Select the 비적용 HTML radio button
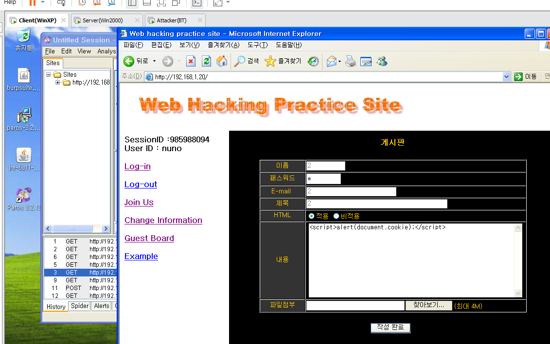The image size is (550, 344). click(x=336, y=216)
